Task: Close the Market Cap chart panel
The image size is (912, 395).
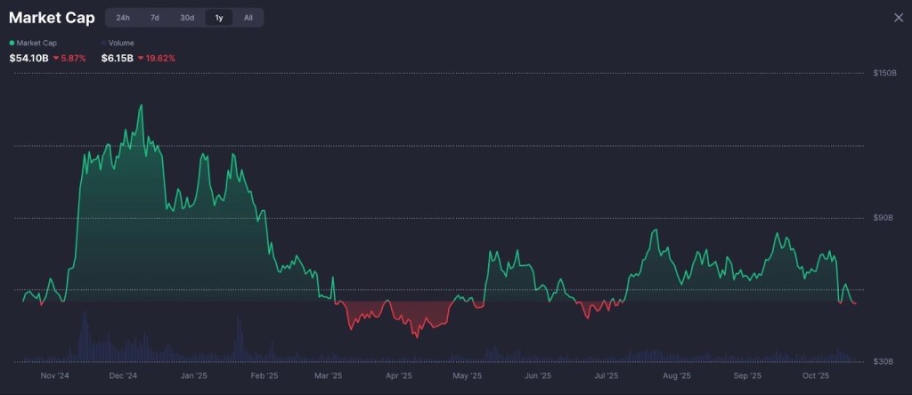Action: click(x=898, y=18)
